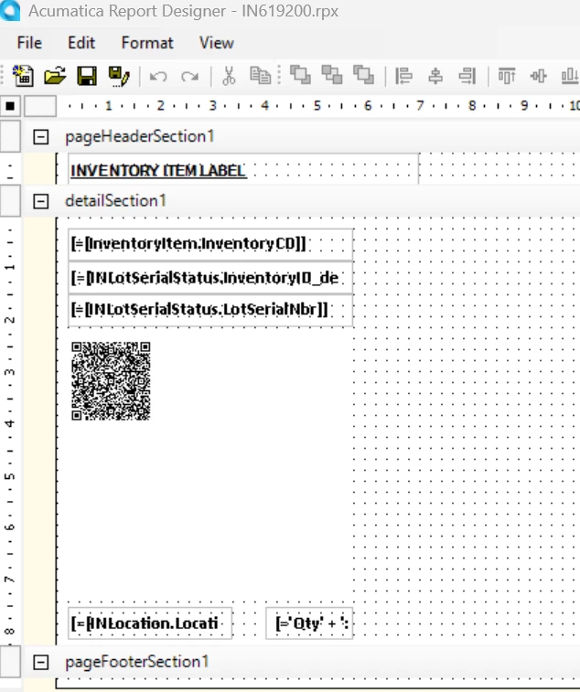
Task: Select the INVENTORY ITEM LABEL text box
Action: click(243, 169)
